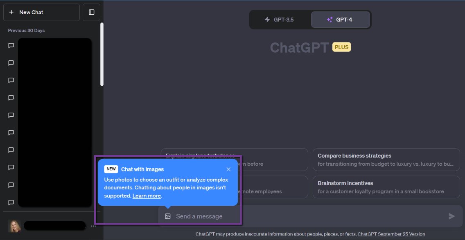The image size is (465, 240).
Task: Select the send message arrow icon
Action: [x=451, y=216]
